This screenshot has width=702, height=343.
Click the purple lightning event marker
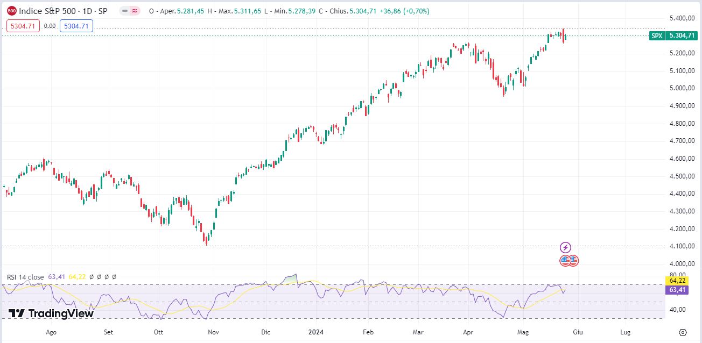[565, 247]
